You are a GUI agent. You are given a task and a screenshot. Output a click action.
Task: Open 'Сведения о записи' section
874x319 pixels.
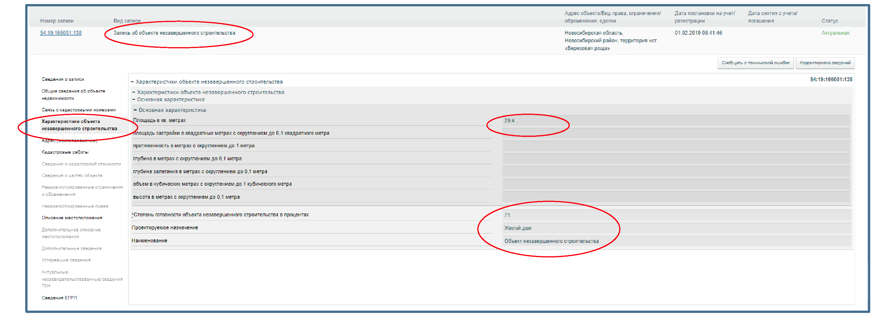63,79
